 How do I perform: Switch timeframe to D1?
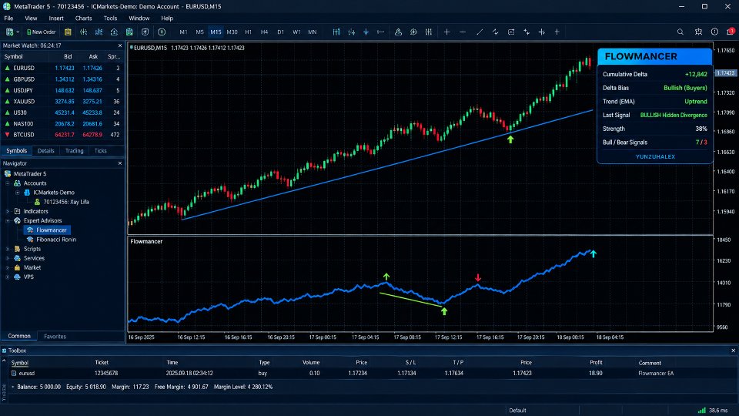(280, 32)
